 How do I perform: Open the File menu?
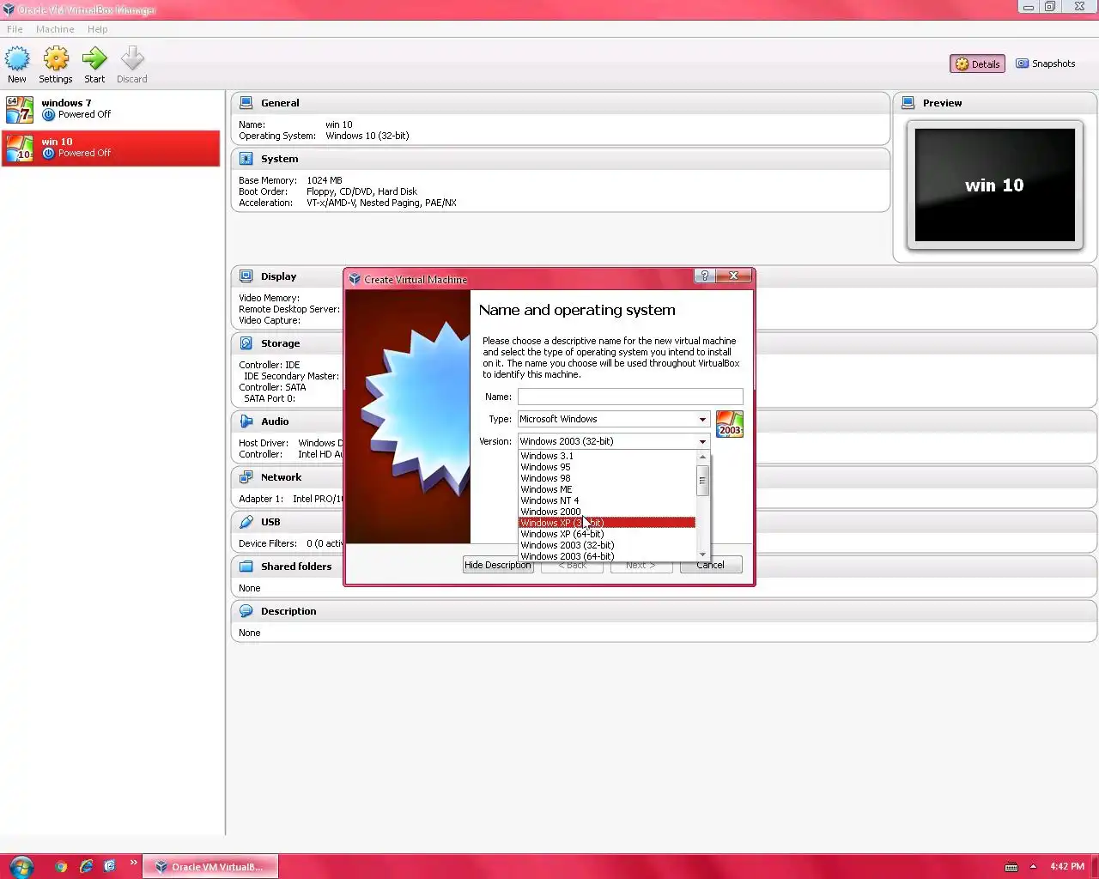click(15, 29)
